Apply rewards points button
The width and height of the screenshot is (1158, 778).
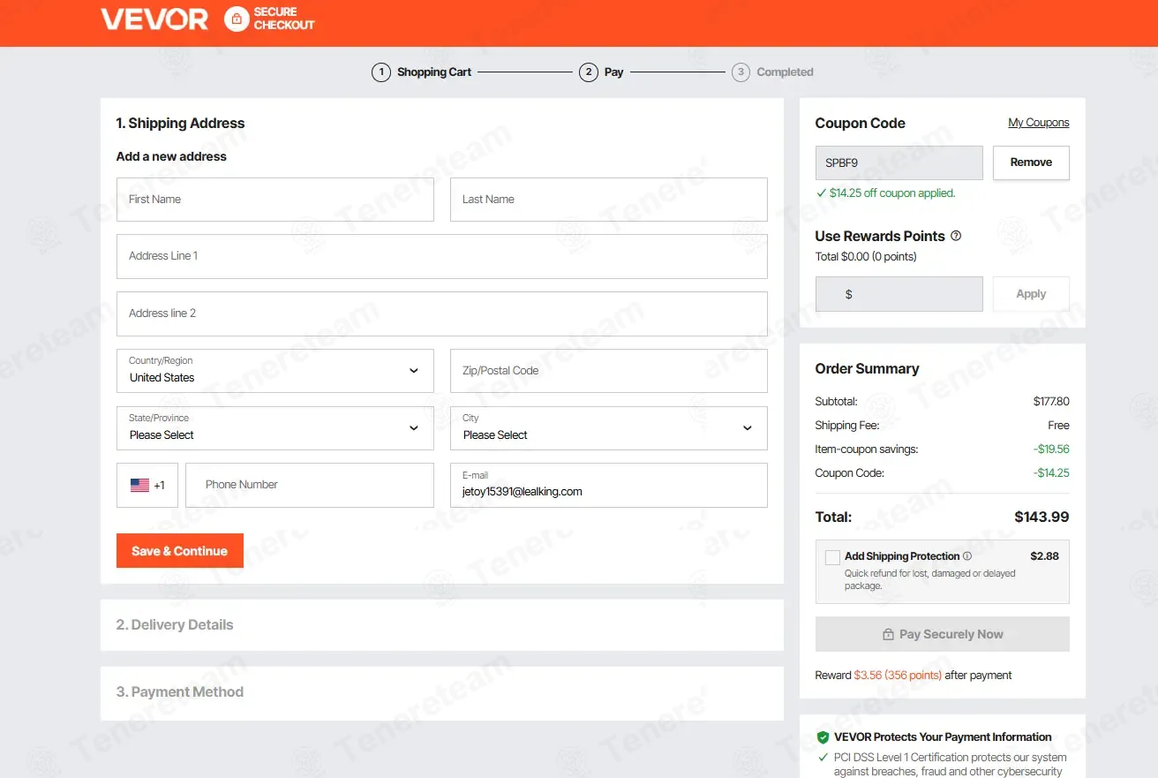click(1031, 294)
